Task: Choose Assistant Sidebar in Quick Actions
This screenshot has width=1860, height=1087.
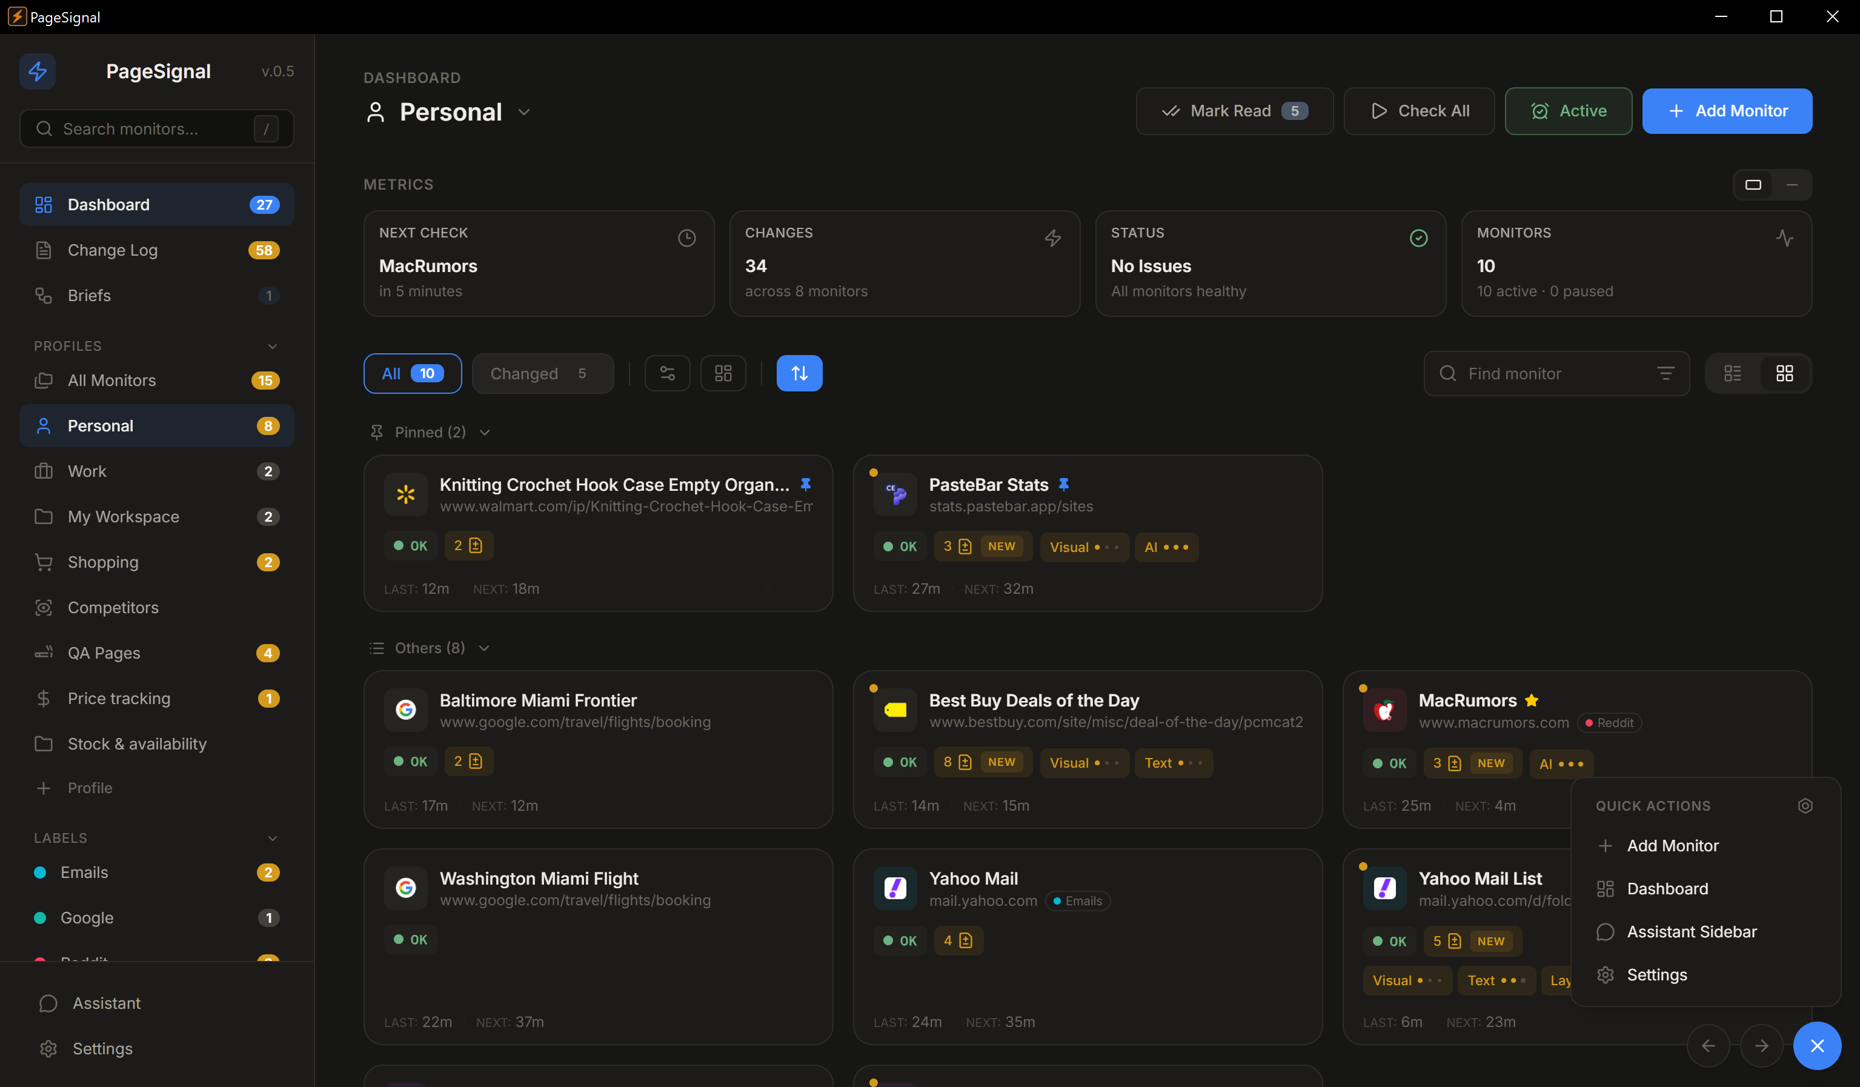Action: point(1706,932)
